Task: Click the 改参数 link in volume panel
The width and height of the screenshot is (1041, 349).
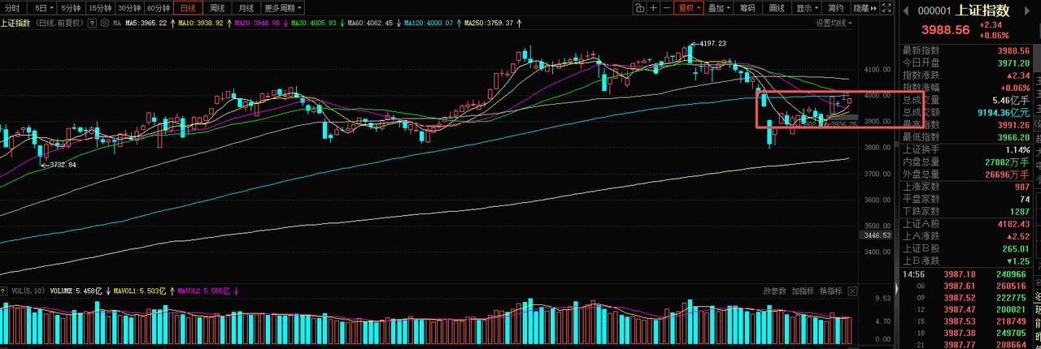Action: [775, 291]
